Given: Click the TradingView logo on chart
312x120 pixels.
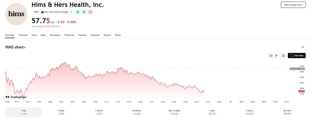Looking at the screenshot, I should coord(16,97).
